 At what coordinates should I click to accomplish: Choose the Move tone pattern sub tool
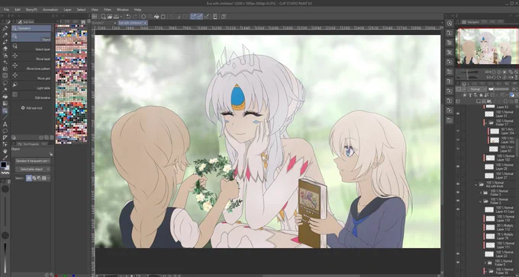[x=31, y=66]
